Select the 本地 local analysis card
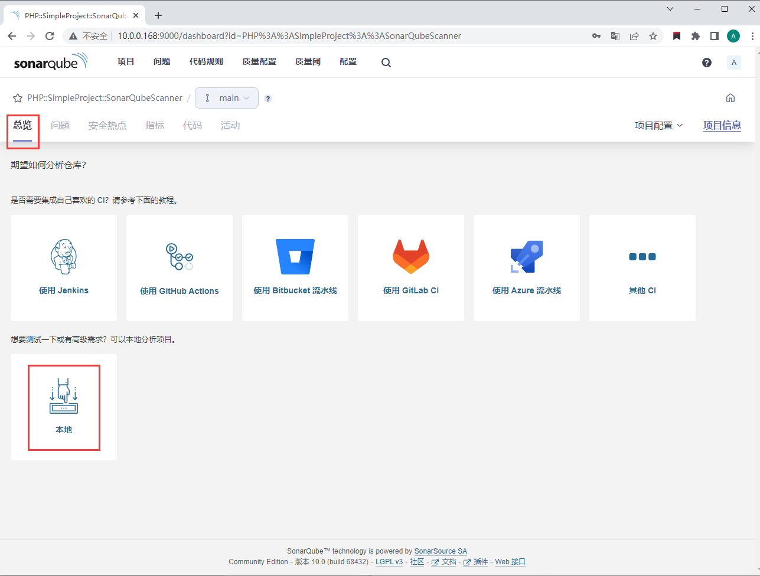Image resolution: width=760 pixels, height=576 pixels. (x=64, y=407)
